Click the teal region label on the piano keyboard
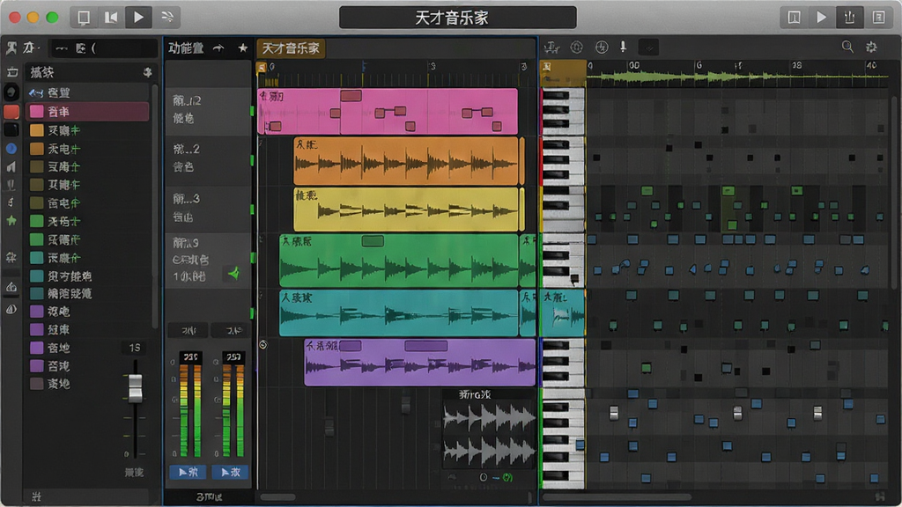Viewport: 902px width, 507px height. pos(563,313)
